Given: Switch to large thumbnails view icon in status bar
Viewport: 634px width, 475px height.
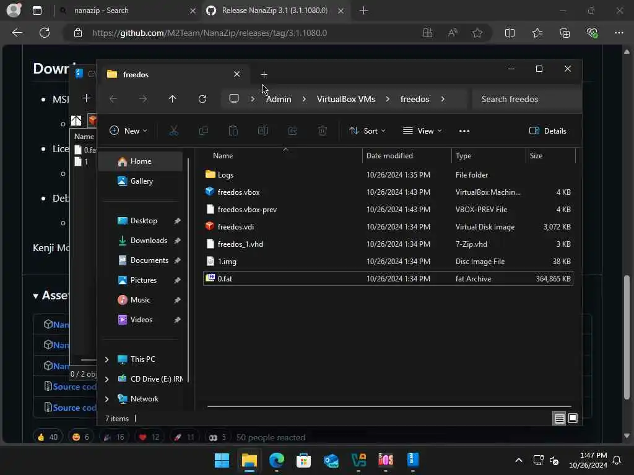Looking at the screenshot, I should point(573,419).
